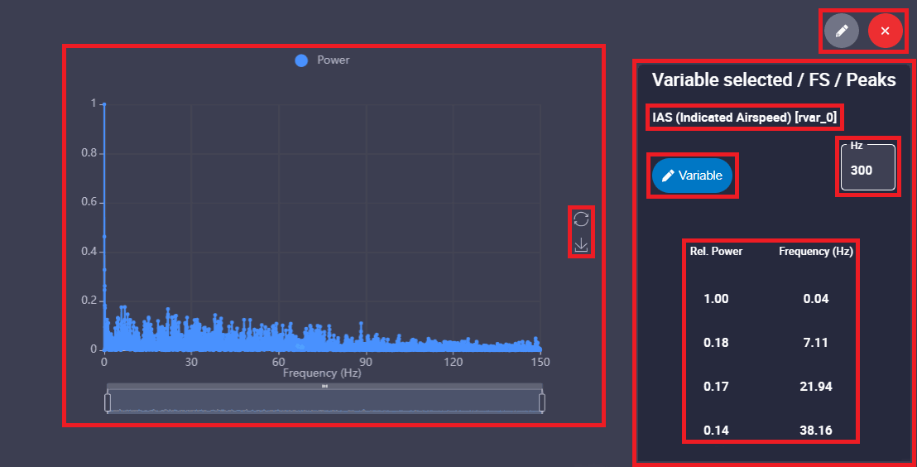Click the gray pencil edit icon
Screen dimensions: 917x467
pos(842,31)
